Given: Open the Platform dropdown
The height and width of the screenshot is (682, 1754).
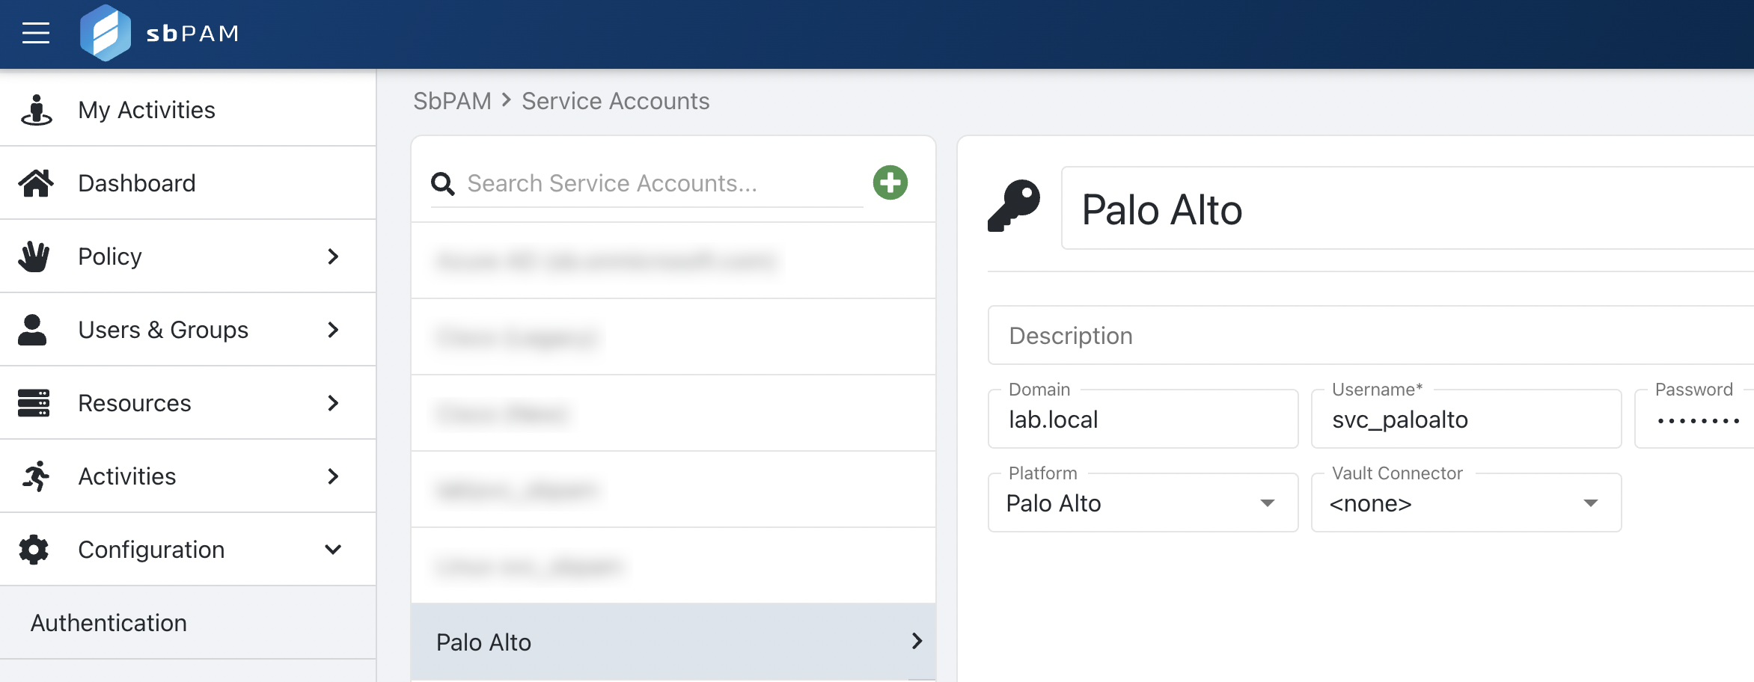Looking at the screenshot, I should click(x=1142, y=503).
